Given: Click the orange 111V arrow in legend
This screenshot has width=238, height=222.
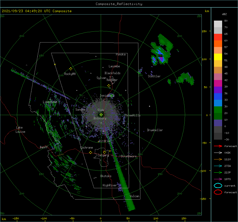Looking at the screenshot, I should [218, 159].
